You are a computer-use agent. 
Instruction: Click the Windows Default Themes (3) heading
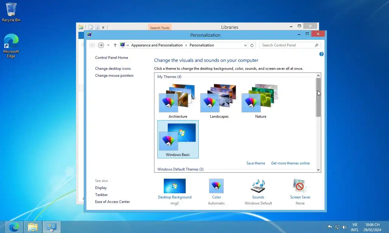pos(181,169)
